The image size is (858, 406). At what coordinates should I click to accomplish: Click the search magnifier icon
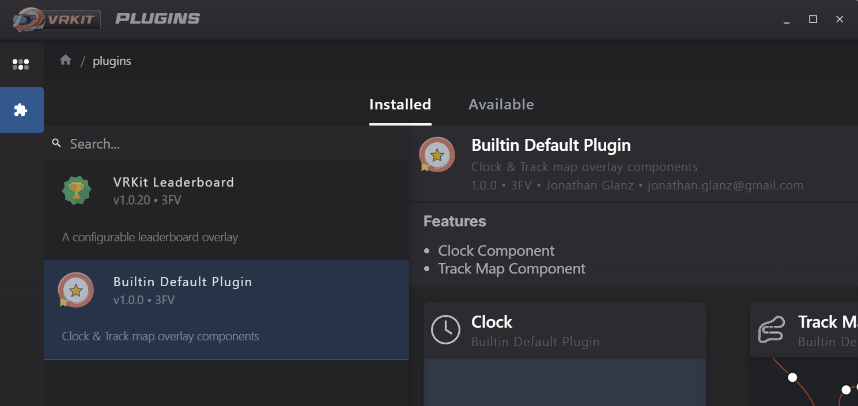[x=56, y=143]
